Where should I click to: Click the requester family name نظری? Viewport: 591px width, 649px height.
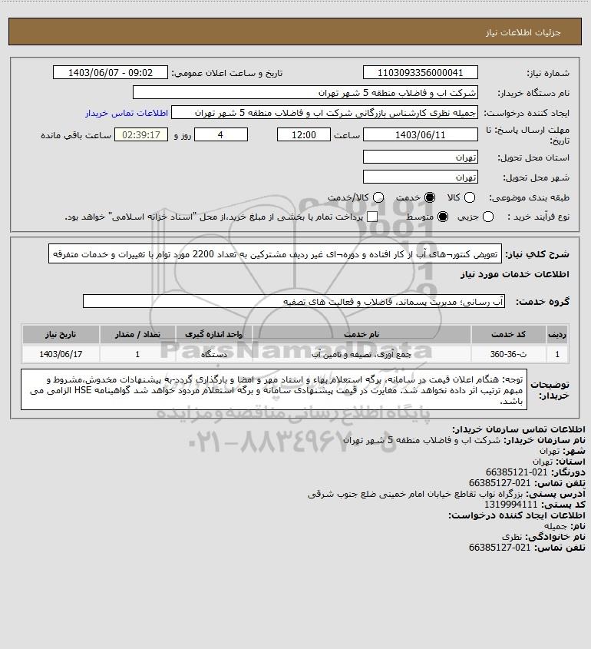(512, 537)
